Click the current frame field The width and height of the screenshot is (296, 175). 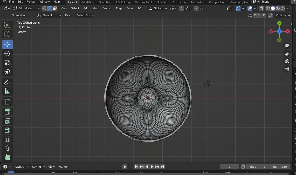[229, 167]
